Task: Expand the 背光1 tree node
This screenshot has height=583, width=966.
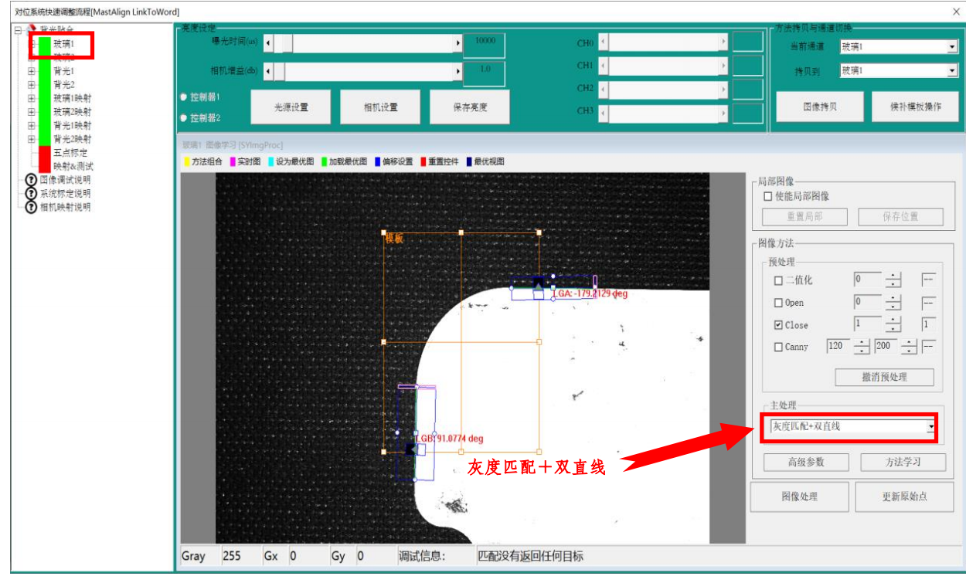Action: 32,71
